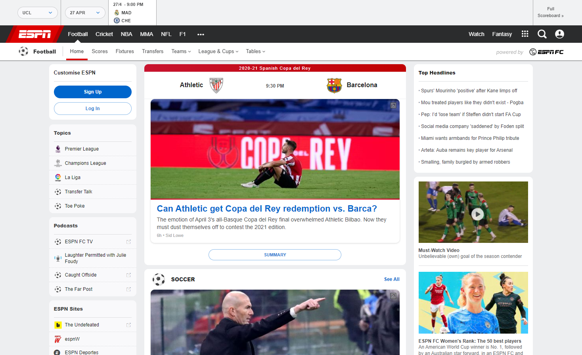The image size is (582, 355).
Task: Click The Undefeated site icon
Action: click(x=58, y=325)
